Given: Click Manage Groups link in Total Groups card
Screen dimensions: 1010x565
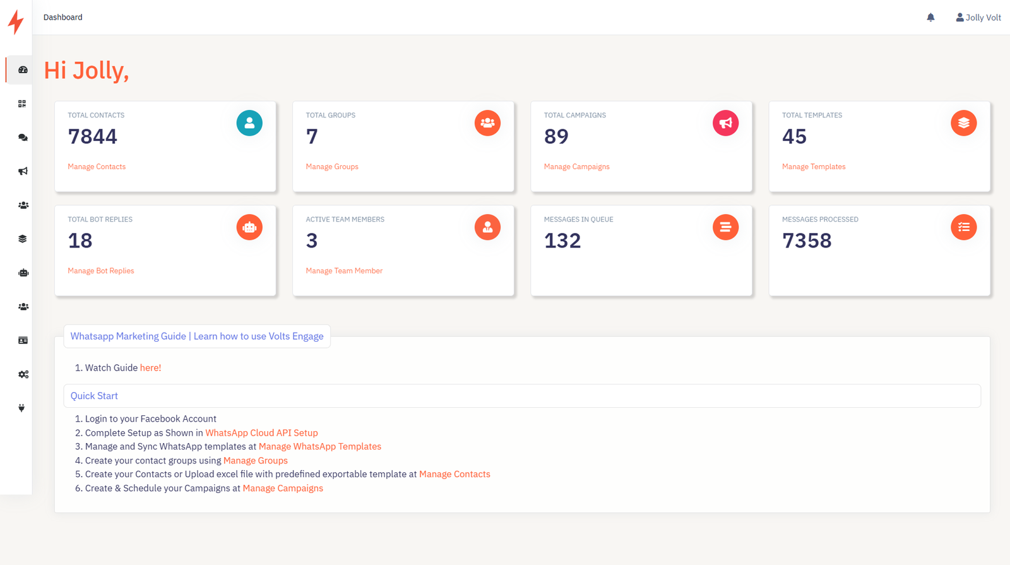Looking at the screenshot, I should 332,167.
